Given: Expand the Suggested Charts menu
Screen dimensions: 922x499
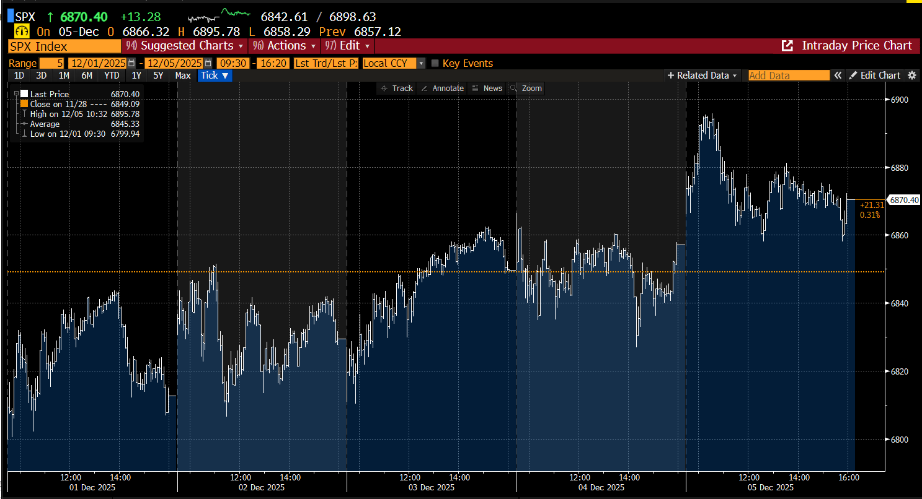Looking at the screenshot, I should (185, 46).
